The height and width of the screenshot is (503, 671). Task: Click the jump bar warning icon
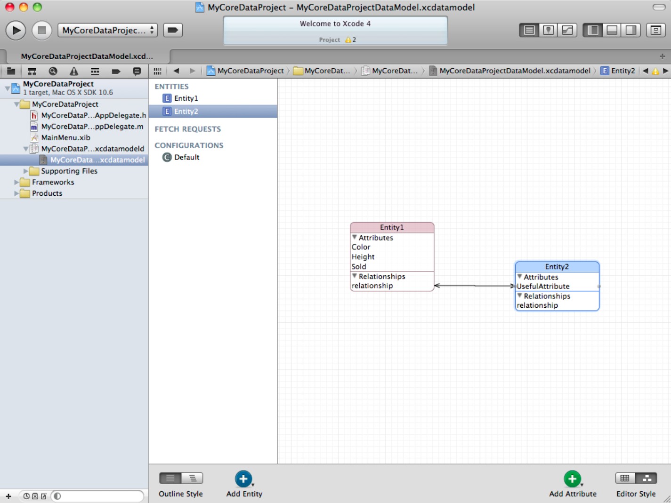point(655,71)
